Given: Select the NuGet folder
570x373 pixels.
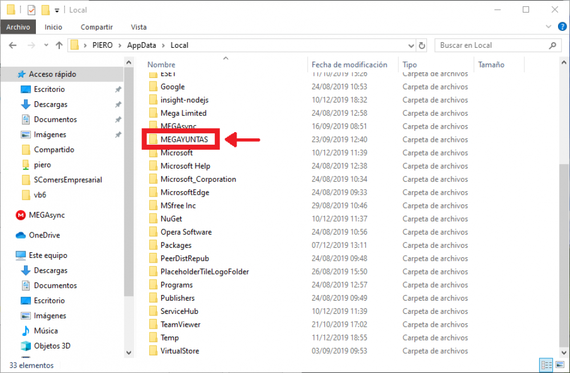Looking at the screenshot, I should click(171, 219).
